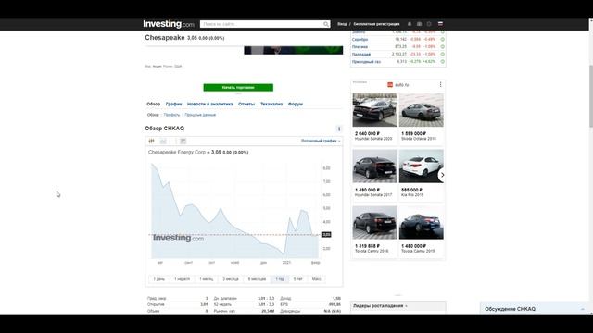Click Бесплатная регистрация link
This screenshot has width=593, height=333.
click(x=376, y=24)
